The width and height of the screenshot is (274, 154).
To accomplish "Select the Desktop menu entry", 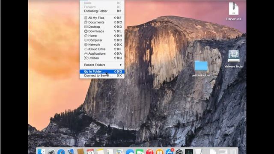I will (x=102, y=27).
